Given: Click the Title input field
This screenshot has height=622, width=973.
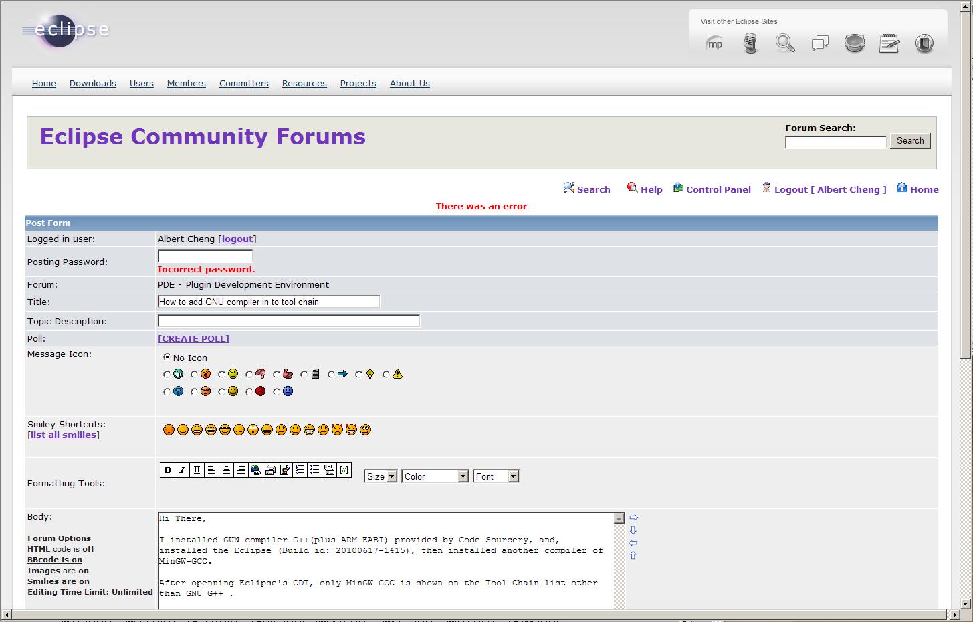Looking at the screenshot, I should [x=269, y=302].
